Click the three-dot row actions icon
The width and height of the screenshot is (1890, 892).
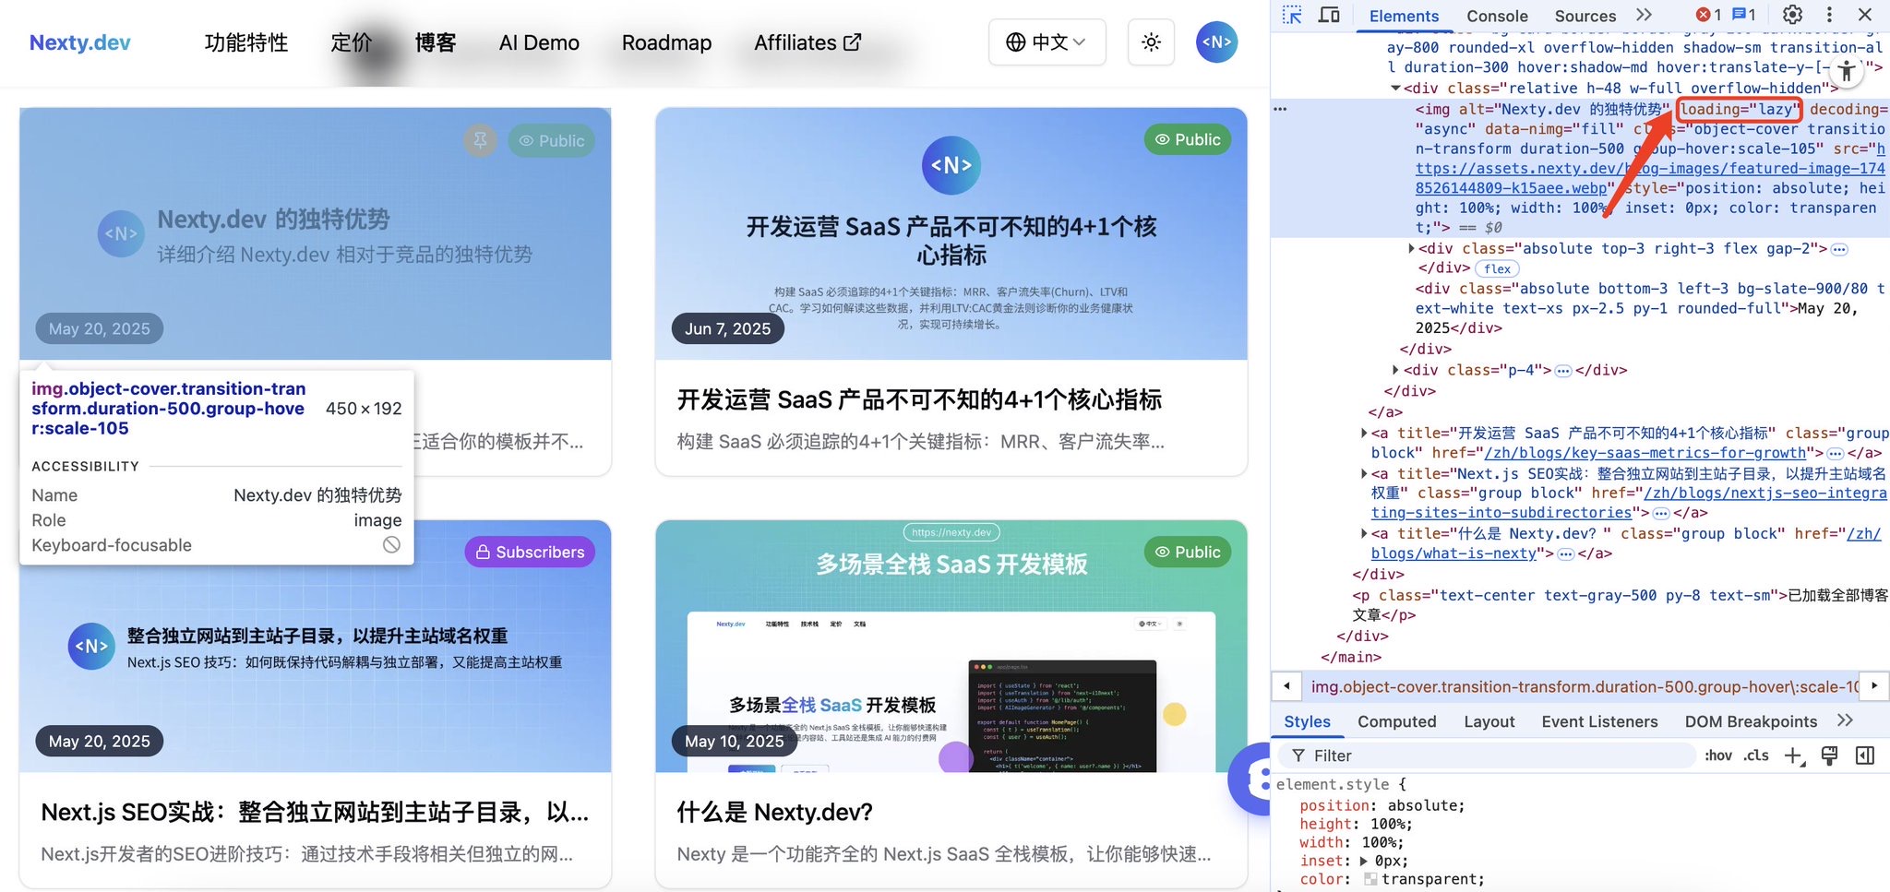1280,109
